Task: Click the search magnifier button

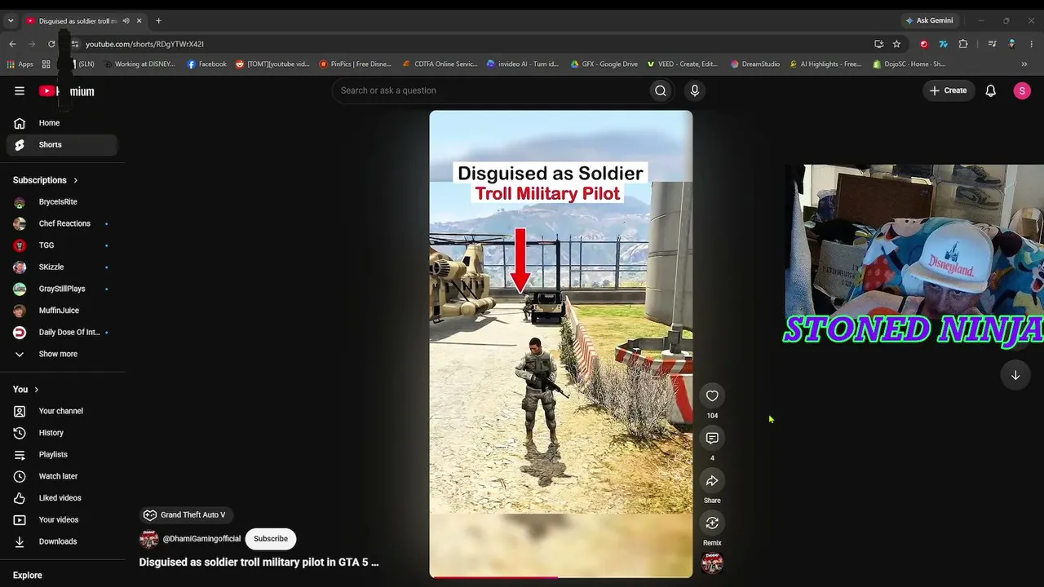Action: click(x=661, y=90)
